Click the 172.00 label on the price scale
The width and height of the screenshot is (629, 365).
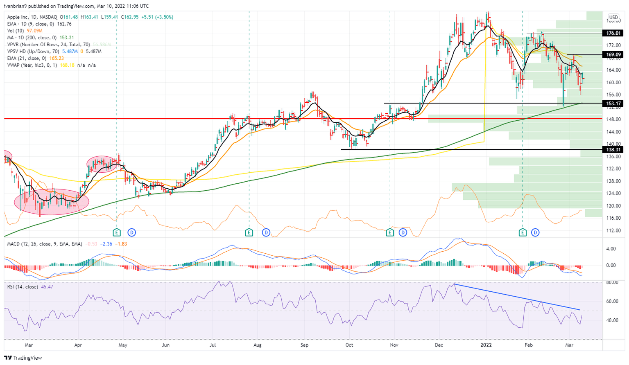point(613,45)
